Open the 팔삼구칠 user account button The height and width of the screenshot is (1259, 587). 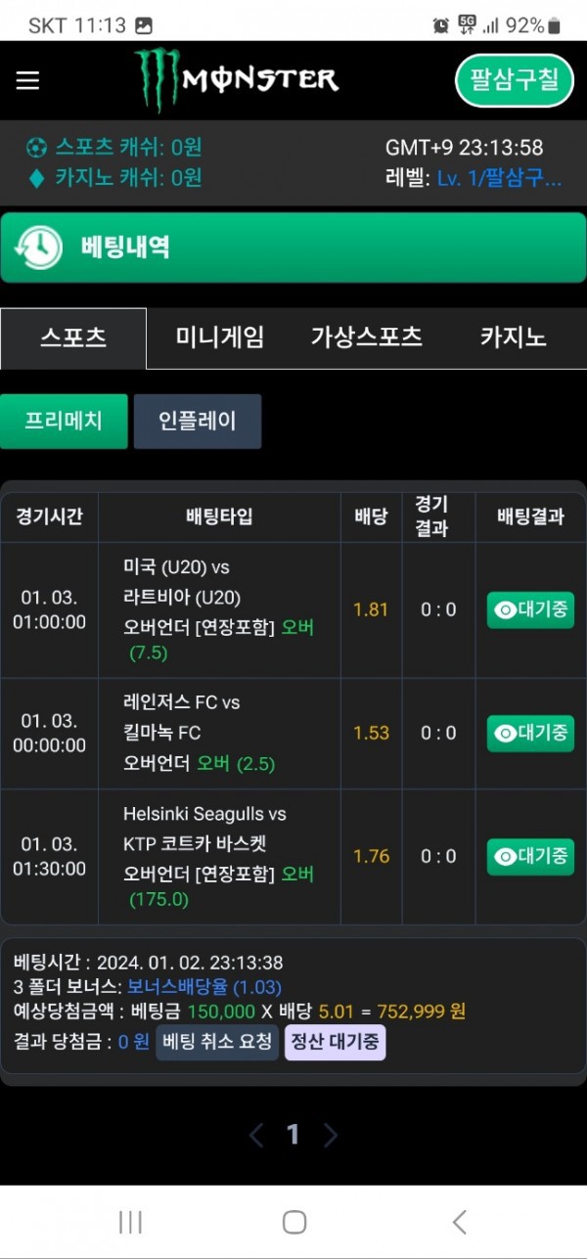[514, 80]
